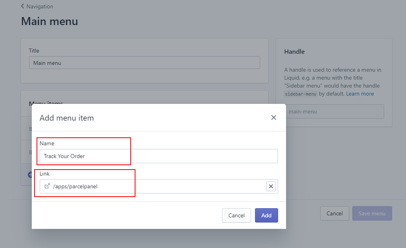Go back to Navigation page
406x248 pixels.
(37, 6)
